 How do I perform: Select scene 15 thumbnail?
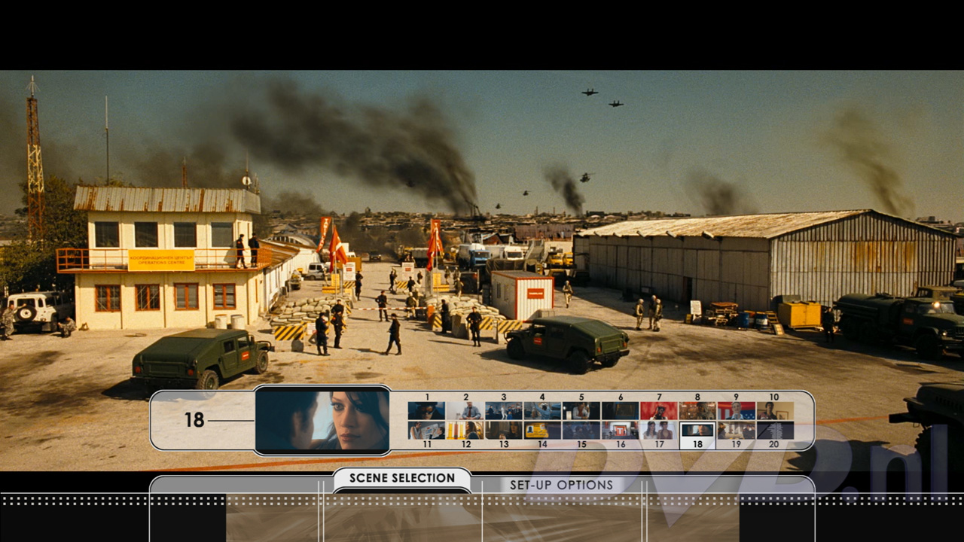[581, 430]
